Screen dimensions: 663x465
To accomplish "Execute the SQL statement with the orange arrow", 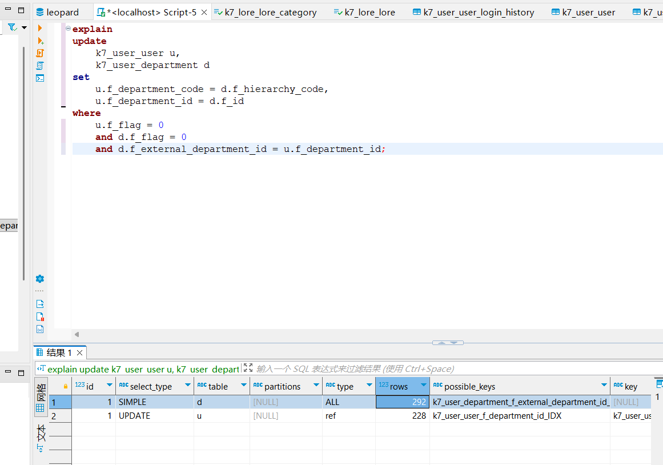I will pyautogui.click(x=40, y=29).
